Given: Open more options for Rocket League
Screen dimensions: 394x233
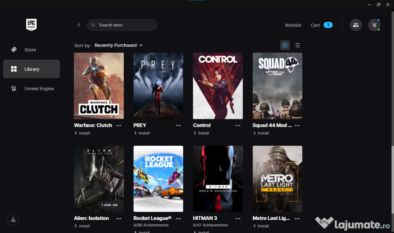Looking at the screenshot, I should pyautogui.click(x=178, y=218).
